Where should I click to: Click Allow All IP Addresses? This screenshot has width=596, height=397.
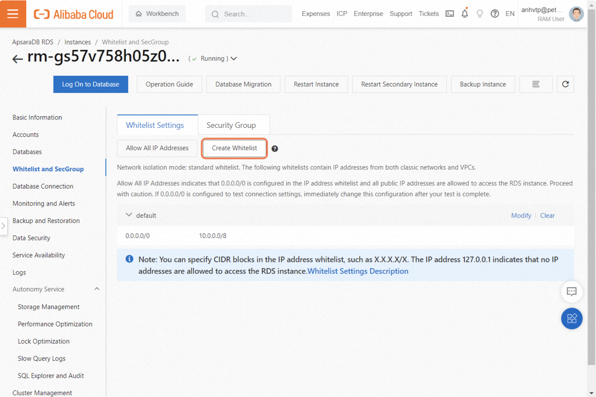click(157, 148)
